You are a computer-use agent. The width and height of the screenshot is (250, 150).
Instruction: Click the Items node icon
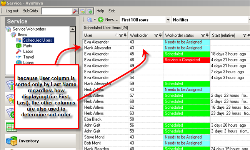point(13,34)
